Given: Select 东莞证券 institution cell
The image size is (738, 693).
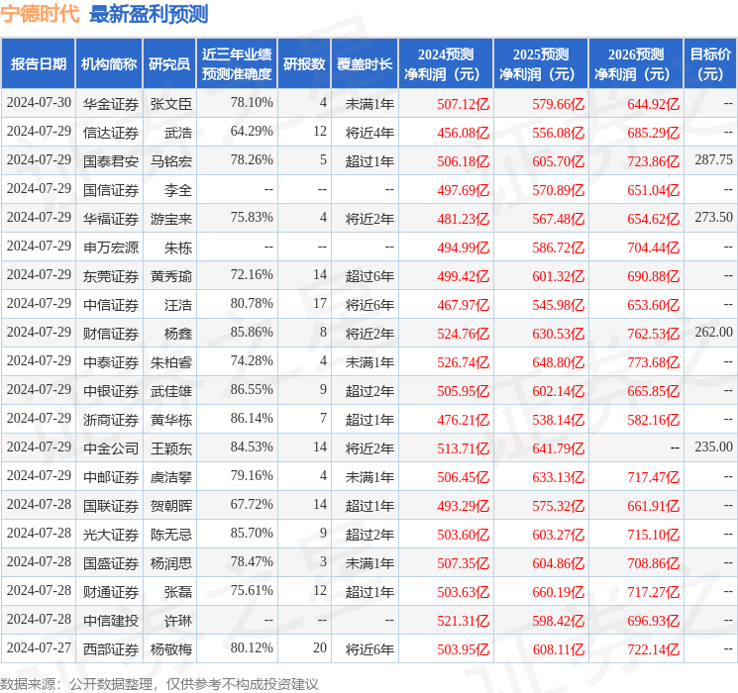Looking at the screenshot, I should click(111, 276).
